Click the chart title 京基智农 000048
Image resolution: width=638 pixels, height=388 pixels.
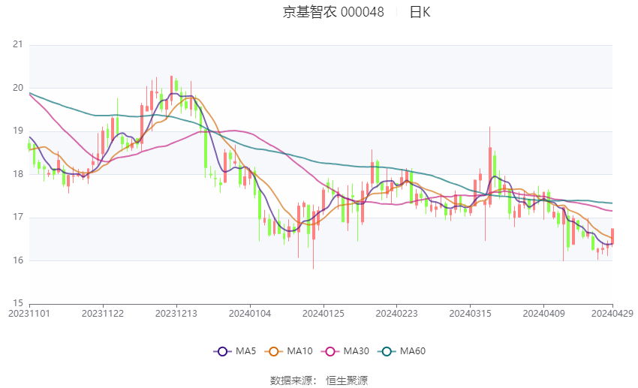point(333,12)
